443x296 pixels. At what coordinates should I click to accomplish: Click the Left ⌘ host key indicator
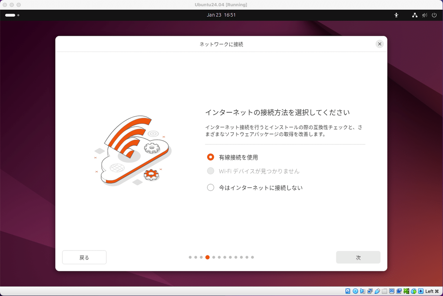(x=432, y=291)
